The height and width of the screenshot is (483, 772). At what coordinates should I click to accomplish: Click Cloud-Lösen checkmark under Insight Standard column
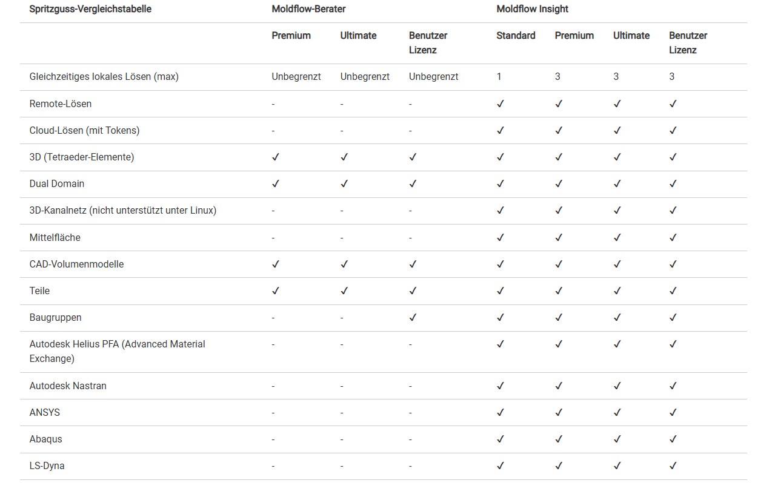(x=500, y=130)
